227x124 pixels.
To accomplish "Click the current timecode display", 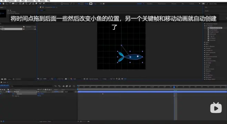I will (4, 86).
